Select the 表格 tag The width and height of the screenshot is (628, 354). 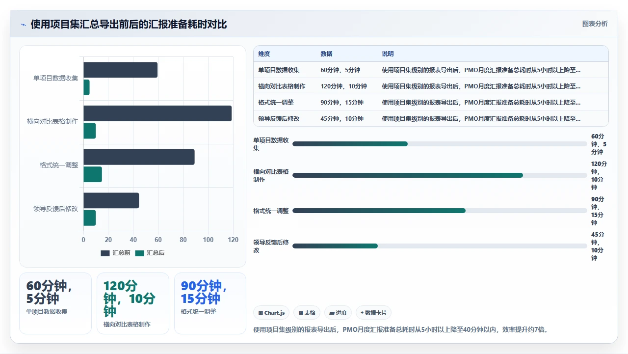click(x=307, y=313)
